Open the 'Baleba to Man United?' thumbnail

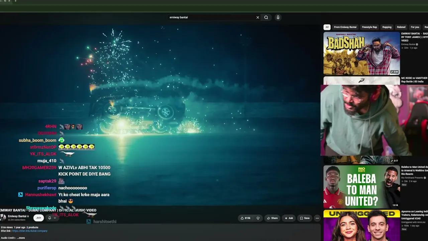pos(361,187)
